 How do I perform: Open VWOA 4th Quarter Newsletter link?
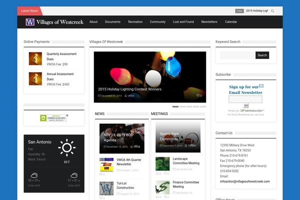[129, 162]
